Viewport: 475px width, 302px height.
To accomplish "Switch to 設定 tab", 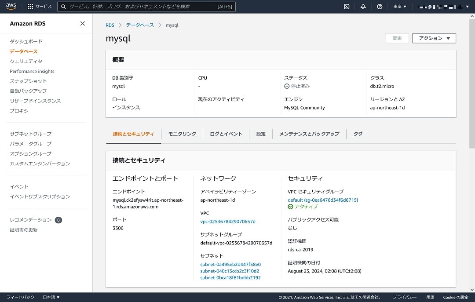I will point(261,134).
